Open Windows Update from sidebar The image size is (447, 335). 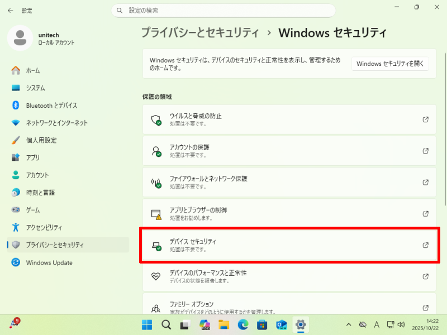tap(49, 262)
